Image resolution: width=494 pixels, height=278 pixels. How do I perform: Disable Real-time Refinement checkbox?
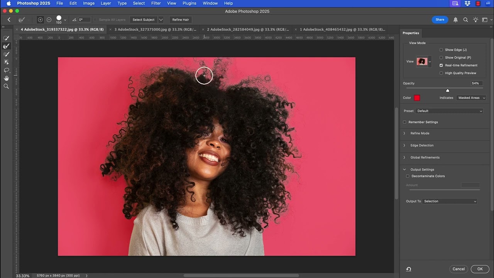pyautogui.click(x=441, y=65)
